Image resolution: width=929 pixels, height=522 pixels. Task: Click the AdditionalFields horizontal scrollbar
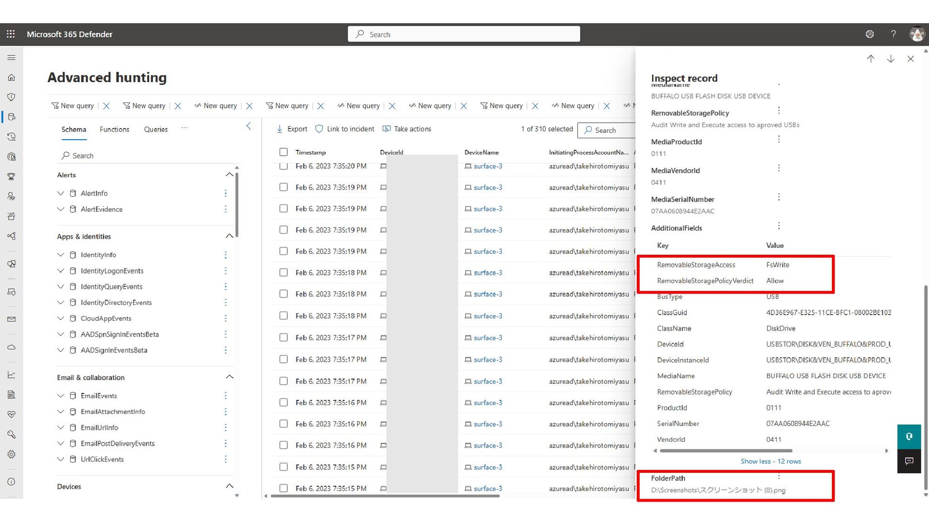tap(726, 451)
